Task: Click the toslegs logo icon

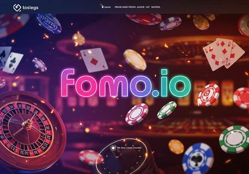Action: pyautogui.click(x=17, y=7)
